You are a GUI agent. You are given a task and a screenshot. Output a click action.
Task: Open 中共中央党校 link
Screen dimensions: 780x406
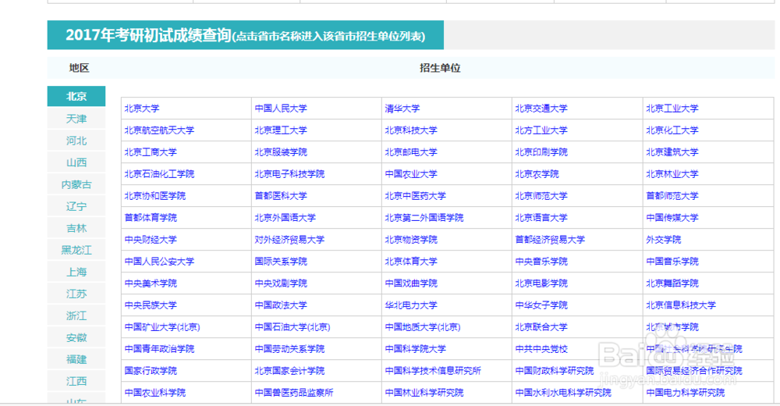coord(541,349)
